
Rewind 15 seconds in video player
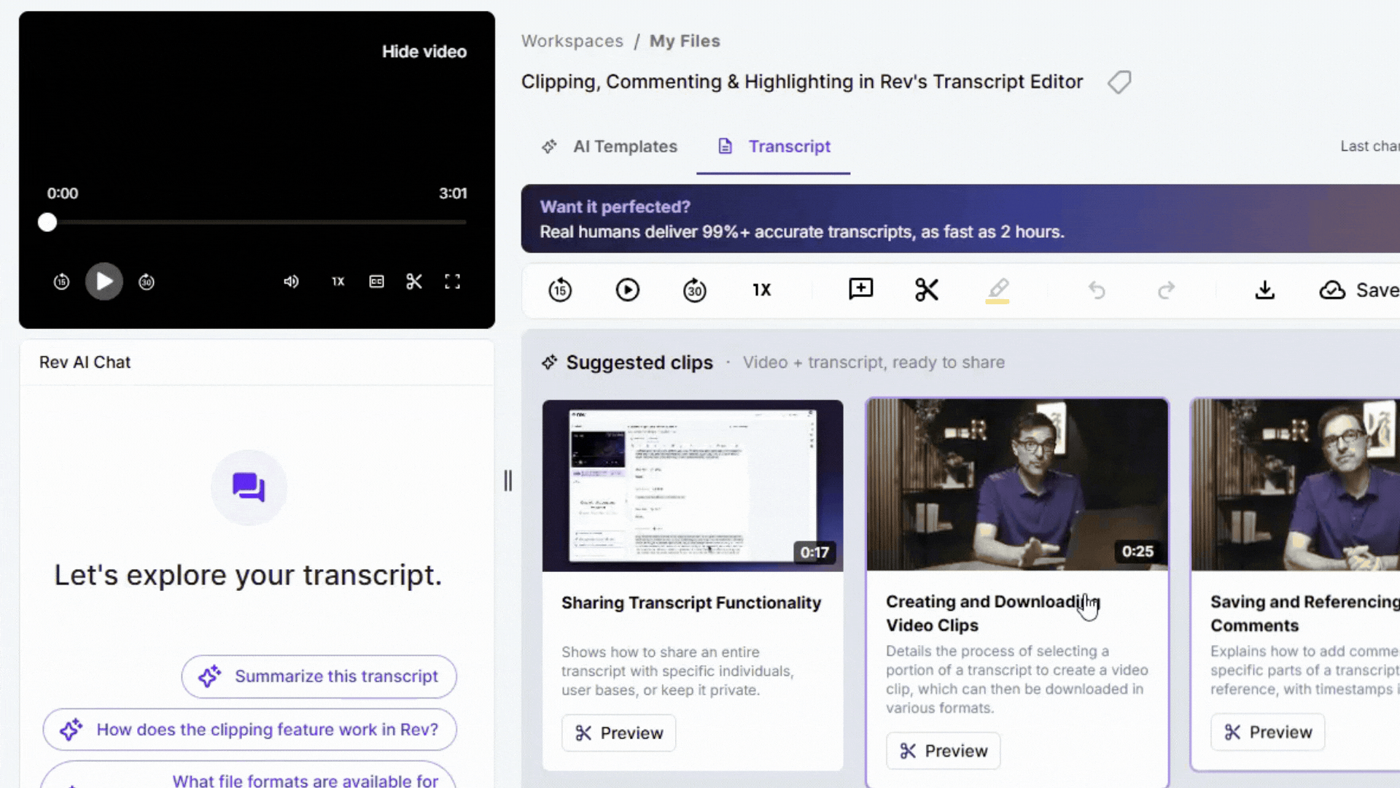point(61,282)
